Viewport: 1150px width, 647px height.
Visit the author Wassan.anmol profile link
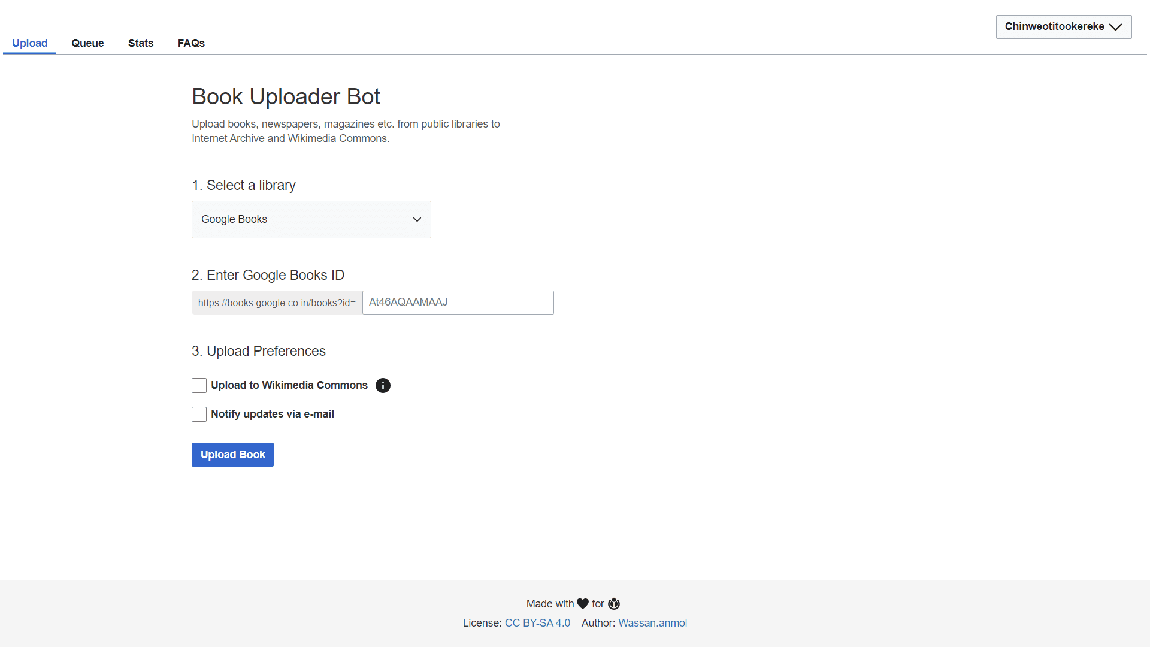click(652, 623)
